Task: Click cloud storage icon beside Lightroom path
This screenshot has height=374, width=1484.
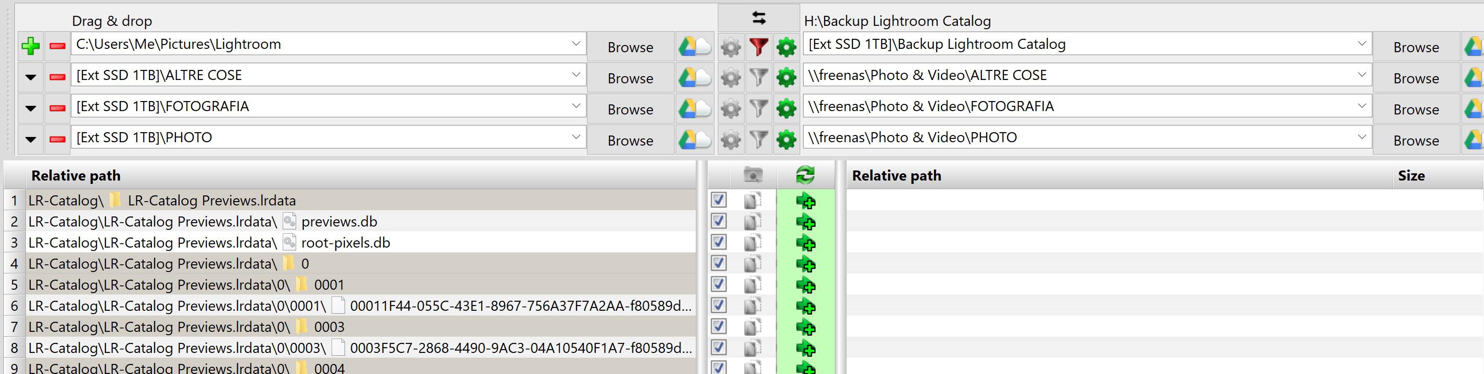Action: [x=695, y=46]
